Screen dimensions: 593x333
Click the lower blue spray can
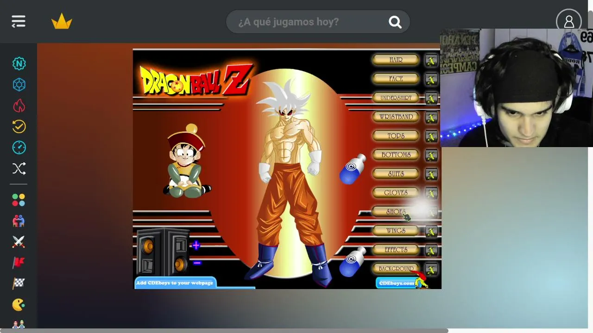coord(353,262)
